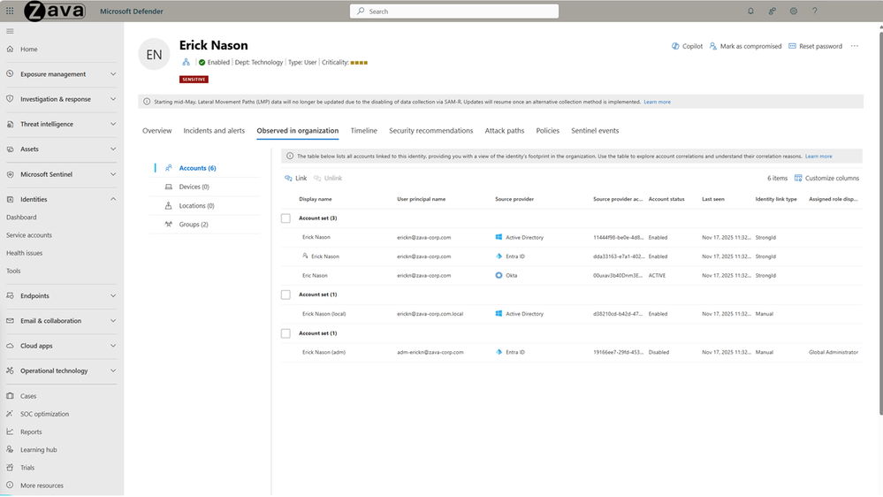Click the Link accounts button
The image size is (883, 497).
(x=295, y=178)
